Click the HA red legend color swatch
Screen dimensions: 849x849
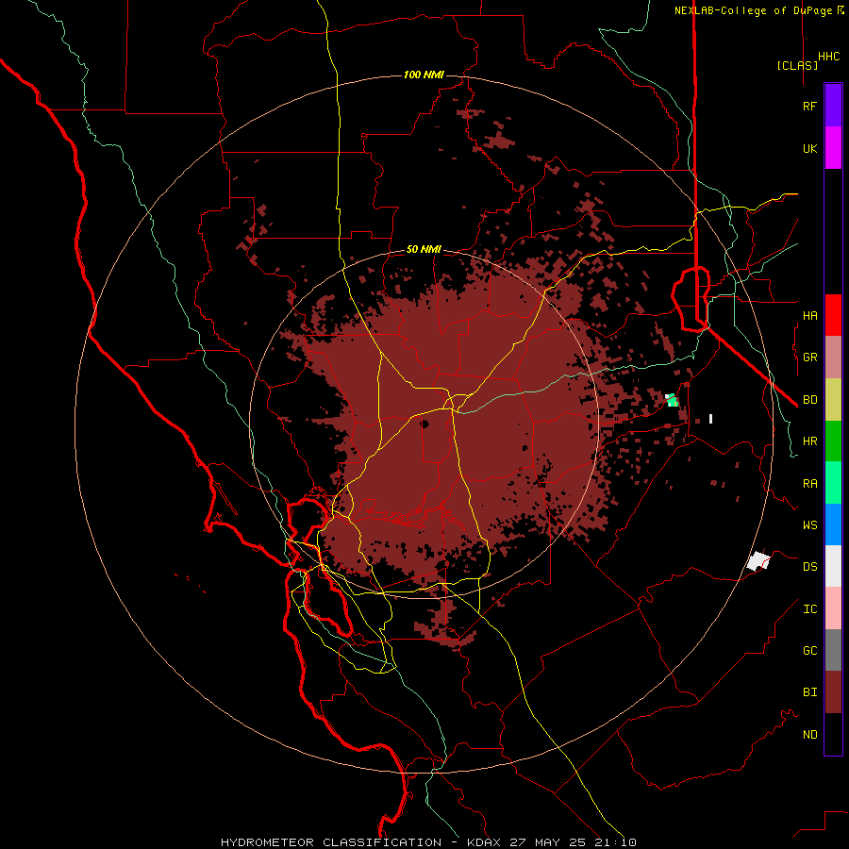(833, 315)
